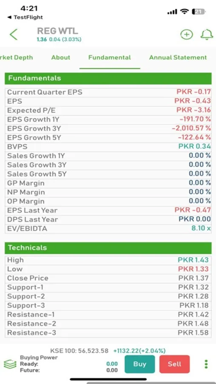Tap the stacked cash Buying Power icon
Viewport: 216px width, 384px height.
pyautogui.click(x=10, y=364)
